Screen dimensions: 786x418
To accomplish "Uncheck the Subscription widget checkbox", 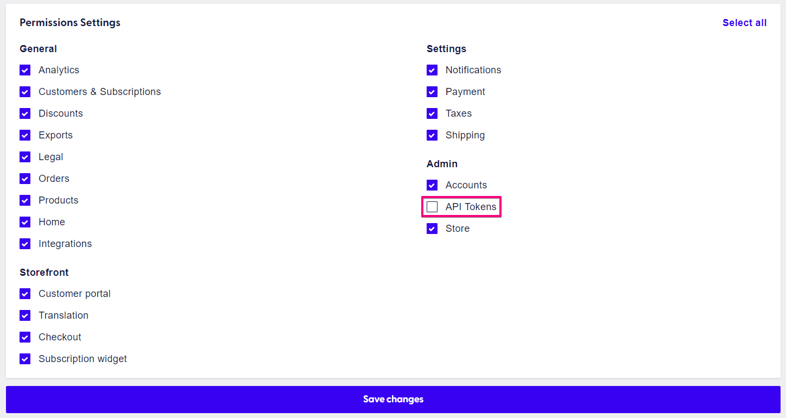I will pyautogui.click(x=25, y=358).
